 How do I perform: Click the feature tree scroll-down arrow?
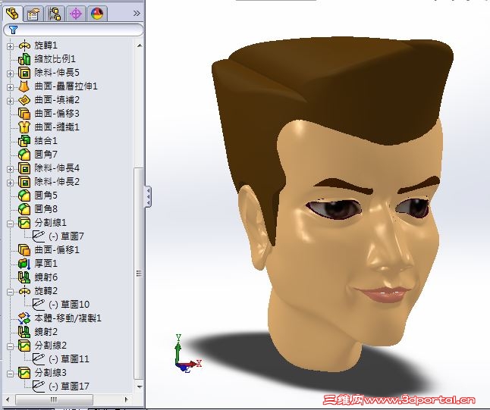click(x=140, y=387)
